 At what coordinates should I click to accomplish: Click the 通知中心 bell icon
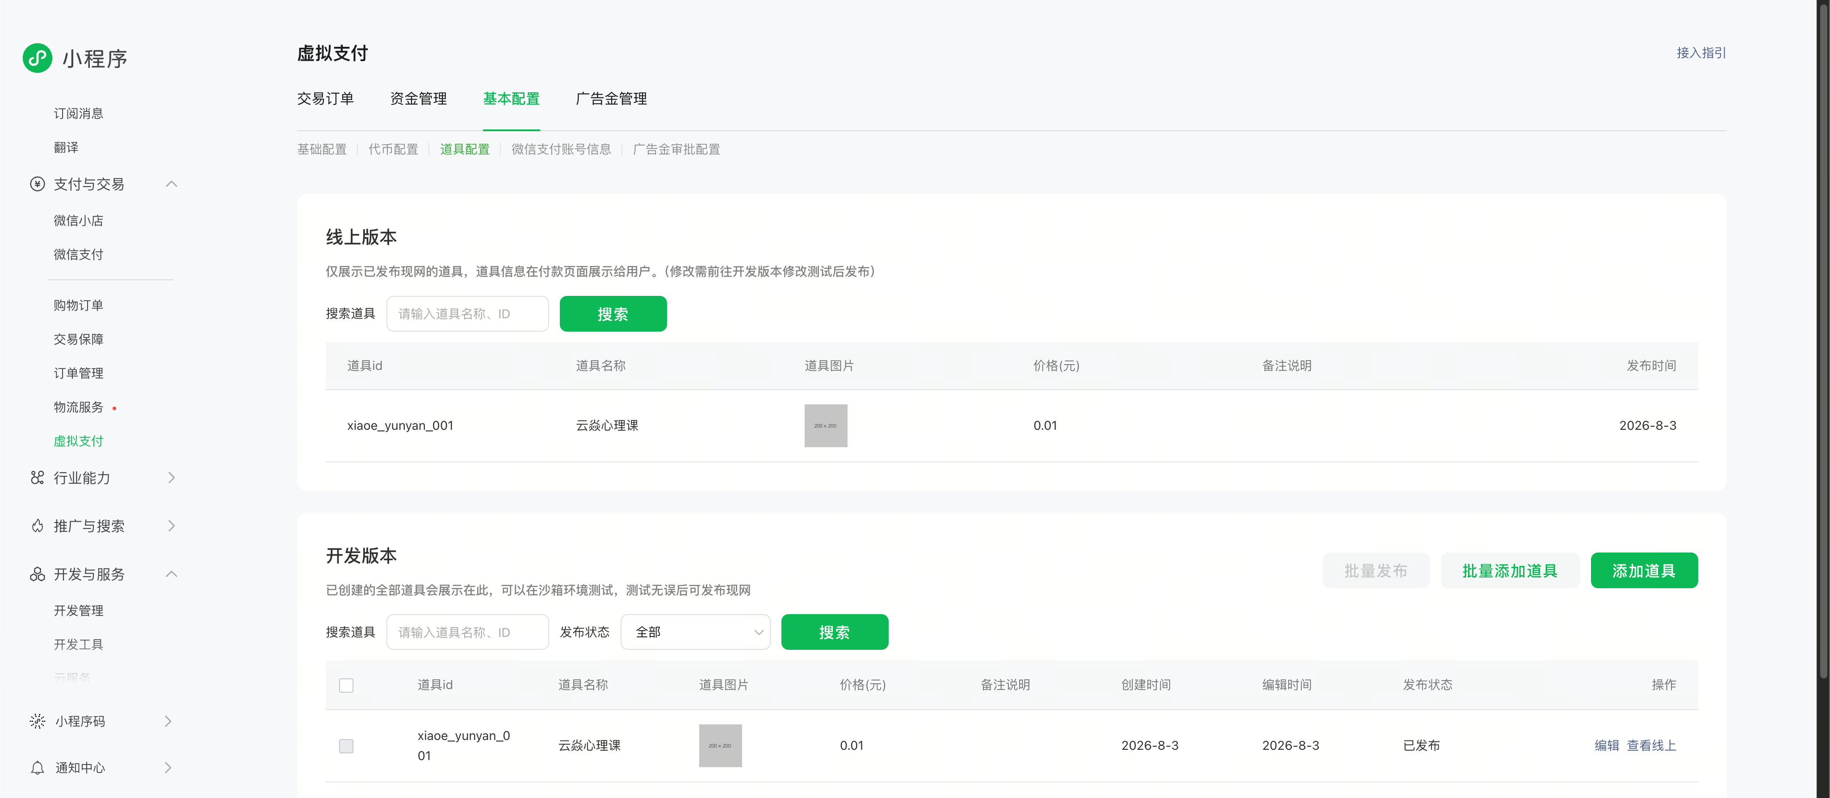coord(38,768)
